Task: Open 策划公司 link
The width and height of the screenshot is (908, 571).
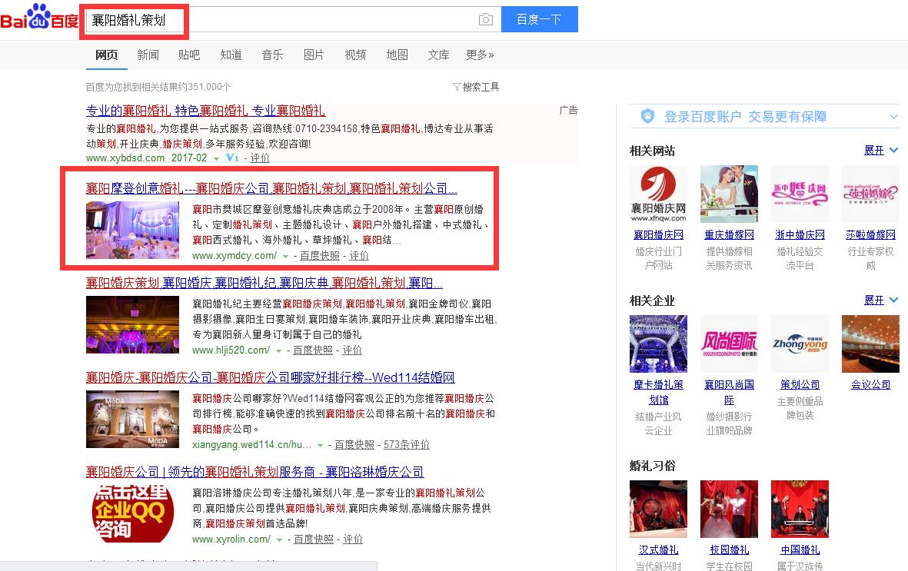Action: pos(800,384)
